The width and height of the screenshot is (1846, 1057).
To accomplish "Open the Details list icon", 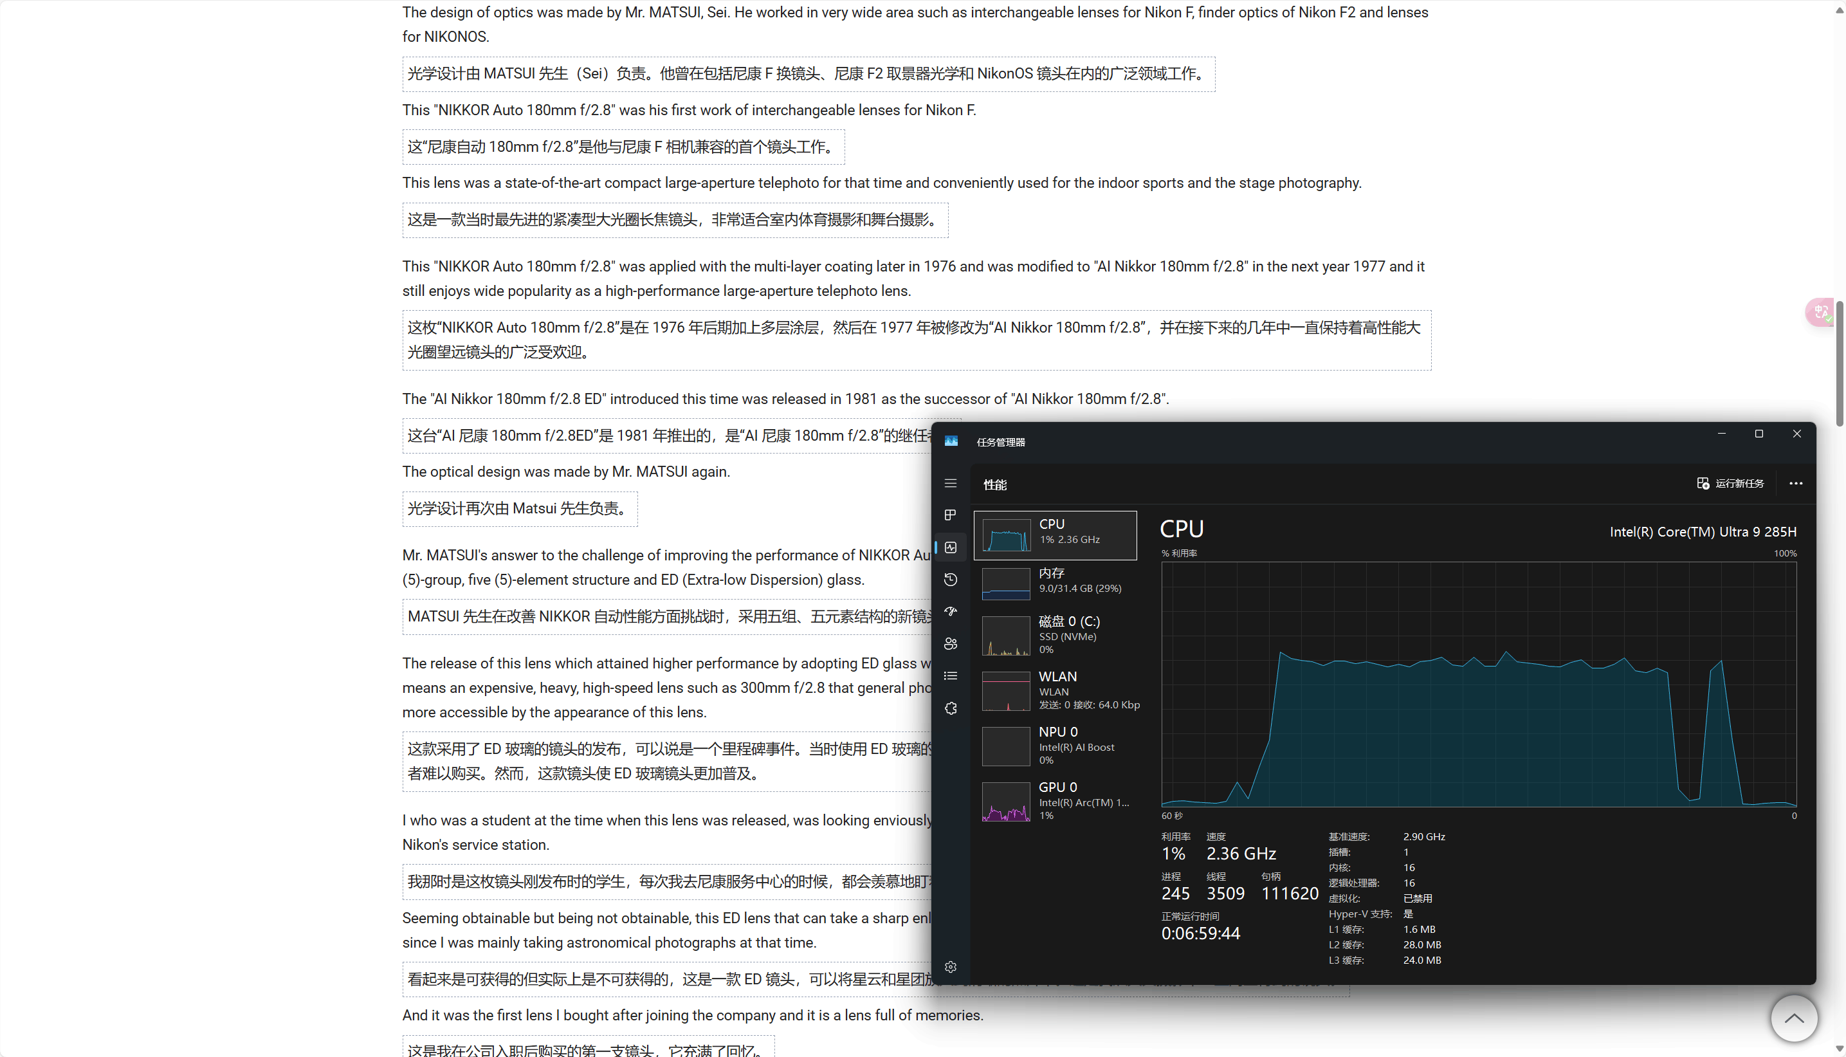I will pos(951,676).
